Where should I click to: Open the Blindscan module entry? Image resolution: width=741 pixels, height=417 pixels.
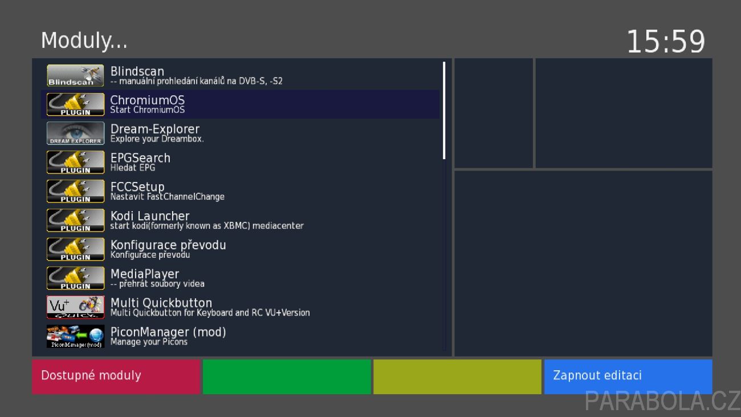point(137,71)
